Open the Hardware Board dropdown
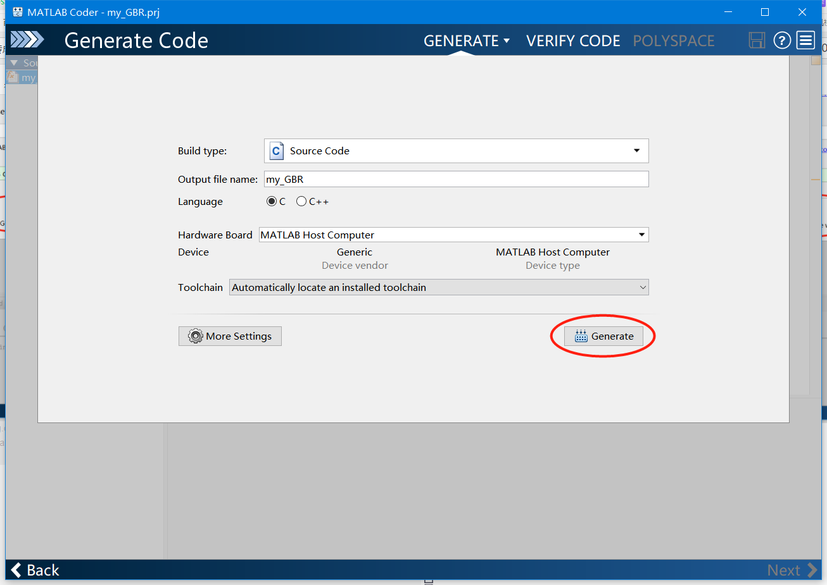 click(x=641, y=235)
